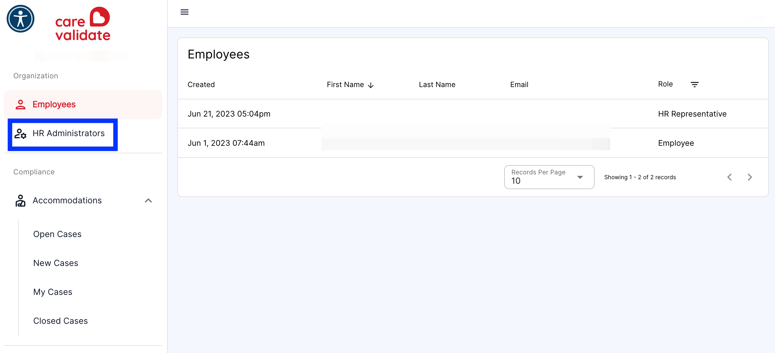Sort by the Last Name column header
775x353 pixels.
[x=437, y=85]
